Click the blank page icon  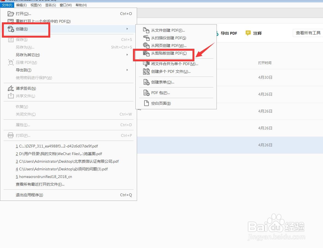tap(146, 103)
